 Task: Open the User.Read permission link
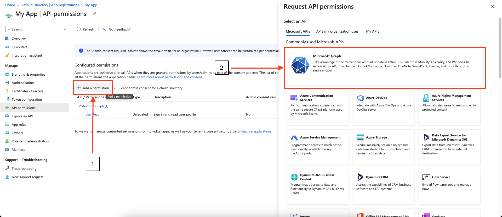(92, 114)
